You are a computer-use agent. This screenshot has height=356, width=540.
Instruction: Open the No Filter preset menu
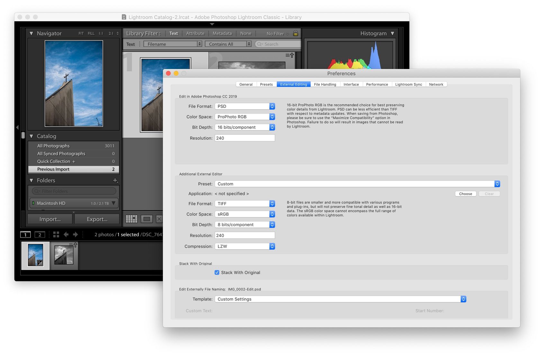tap(278, 34)
